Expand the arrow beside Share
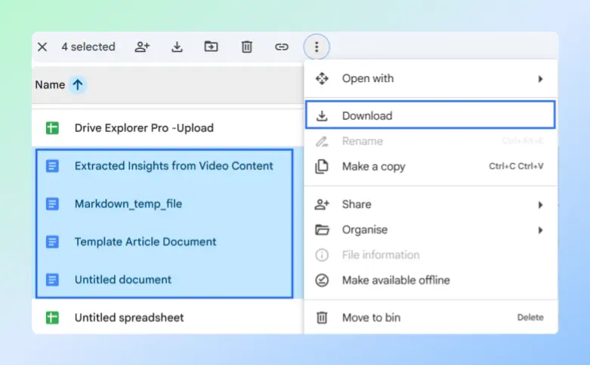 [540, 204]
